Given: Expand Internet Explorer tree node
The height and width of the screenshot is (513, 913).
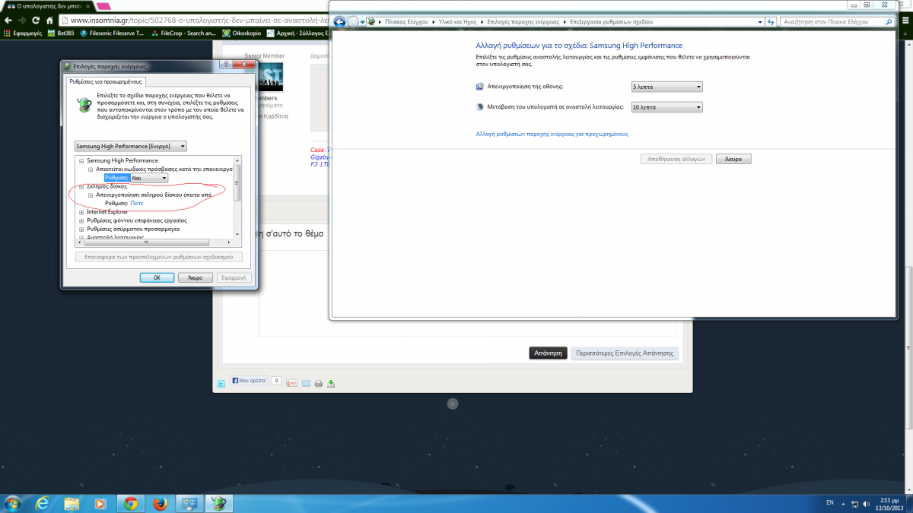Looking at the screenshot, I should click(81, 212).
